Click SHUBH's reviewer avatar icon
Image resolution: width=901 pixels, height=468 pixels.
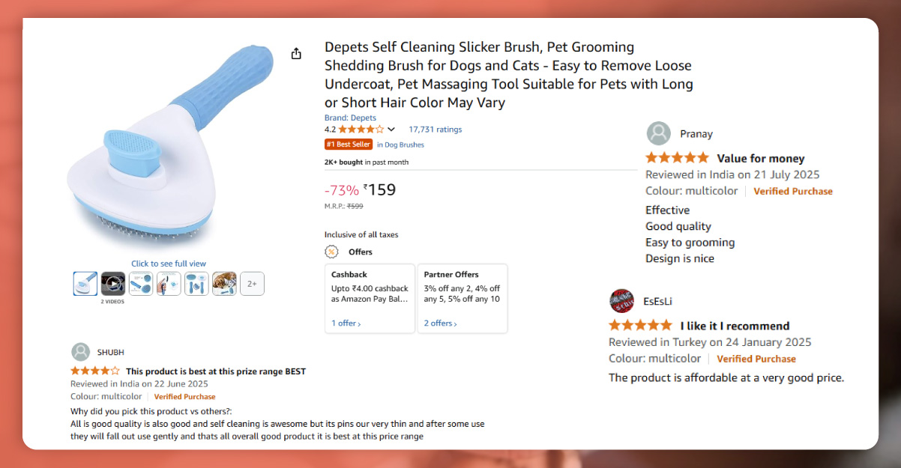[x=81, y=352]
